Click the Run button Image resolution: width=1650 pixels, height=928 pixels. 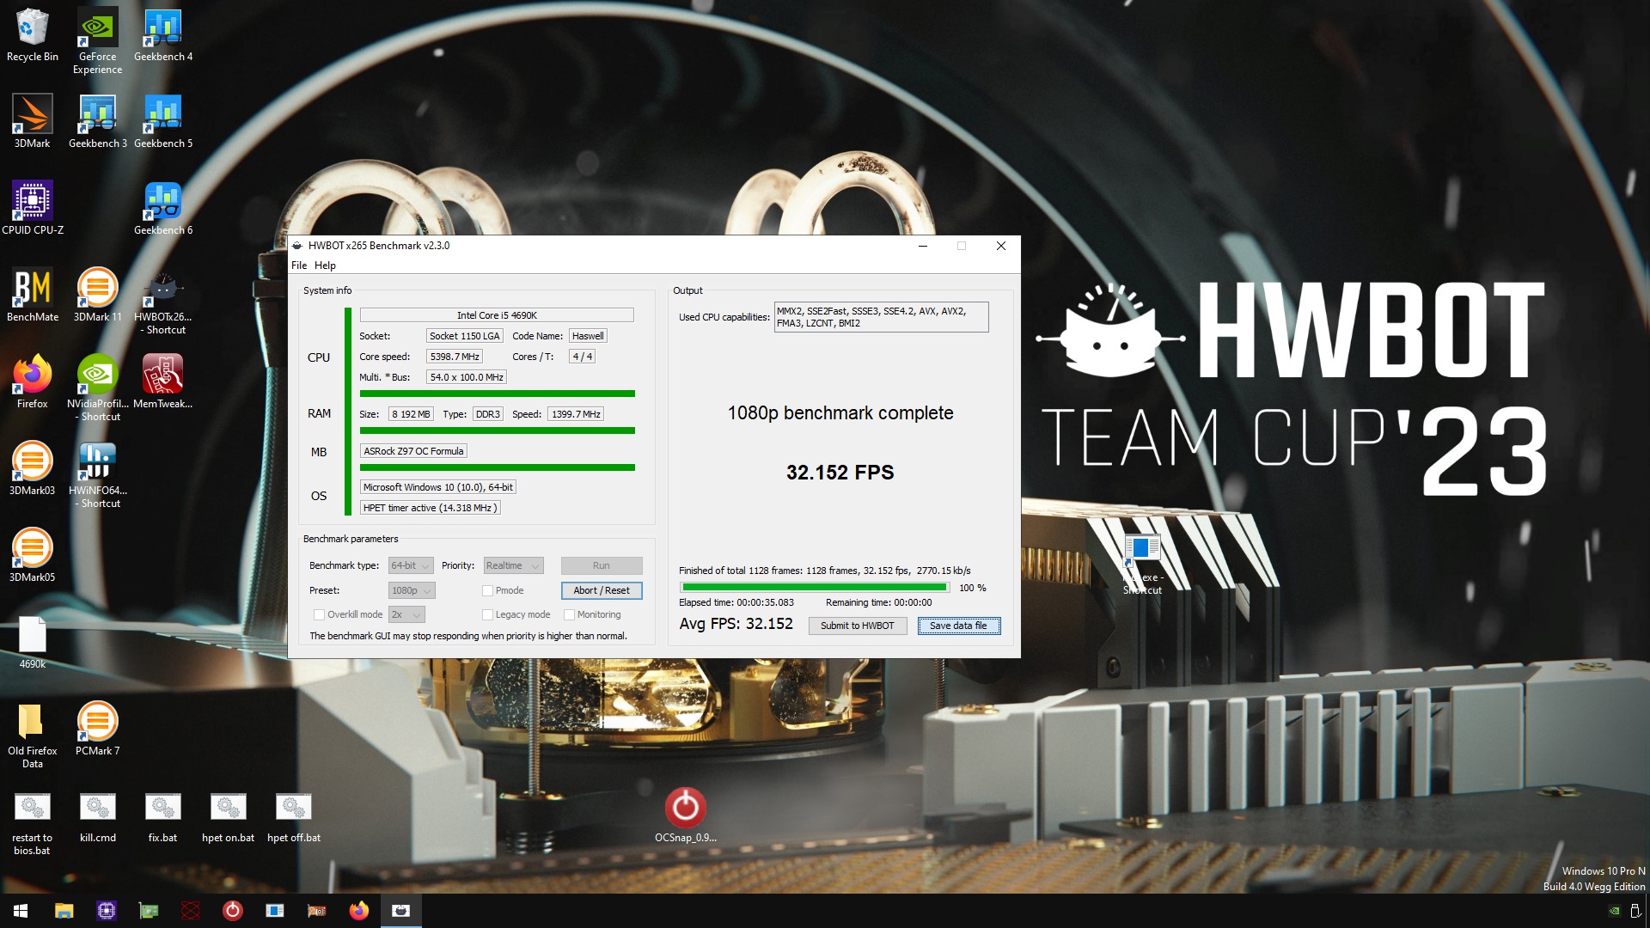(601, 565)
